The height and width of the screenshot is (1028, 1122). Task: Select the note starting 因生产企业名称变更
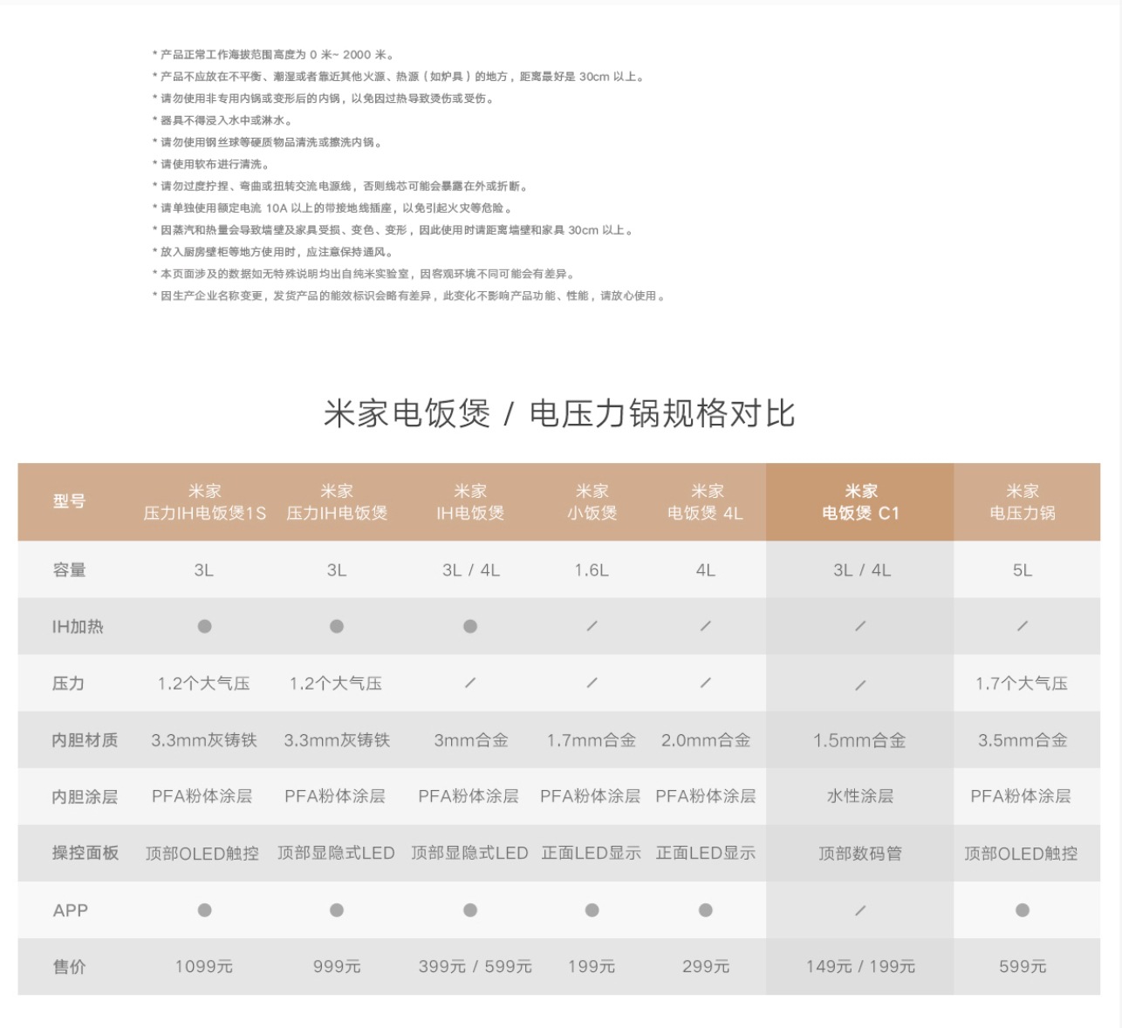pos(409,296)
